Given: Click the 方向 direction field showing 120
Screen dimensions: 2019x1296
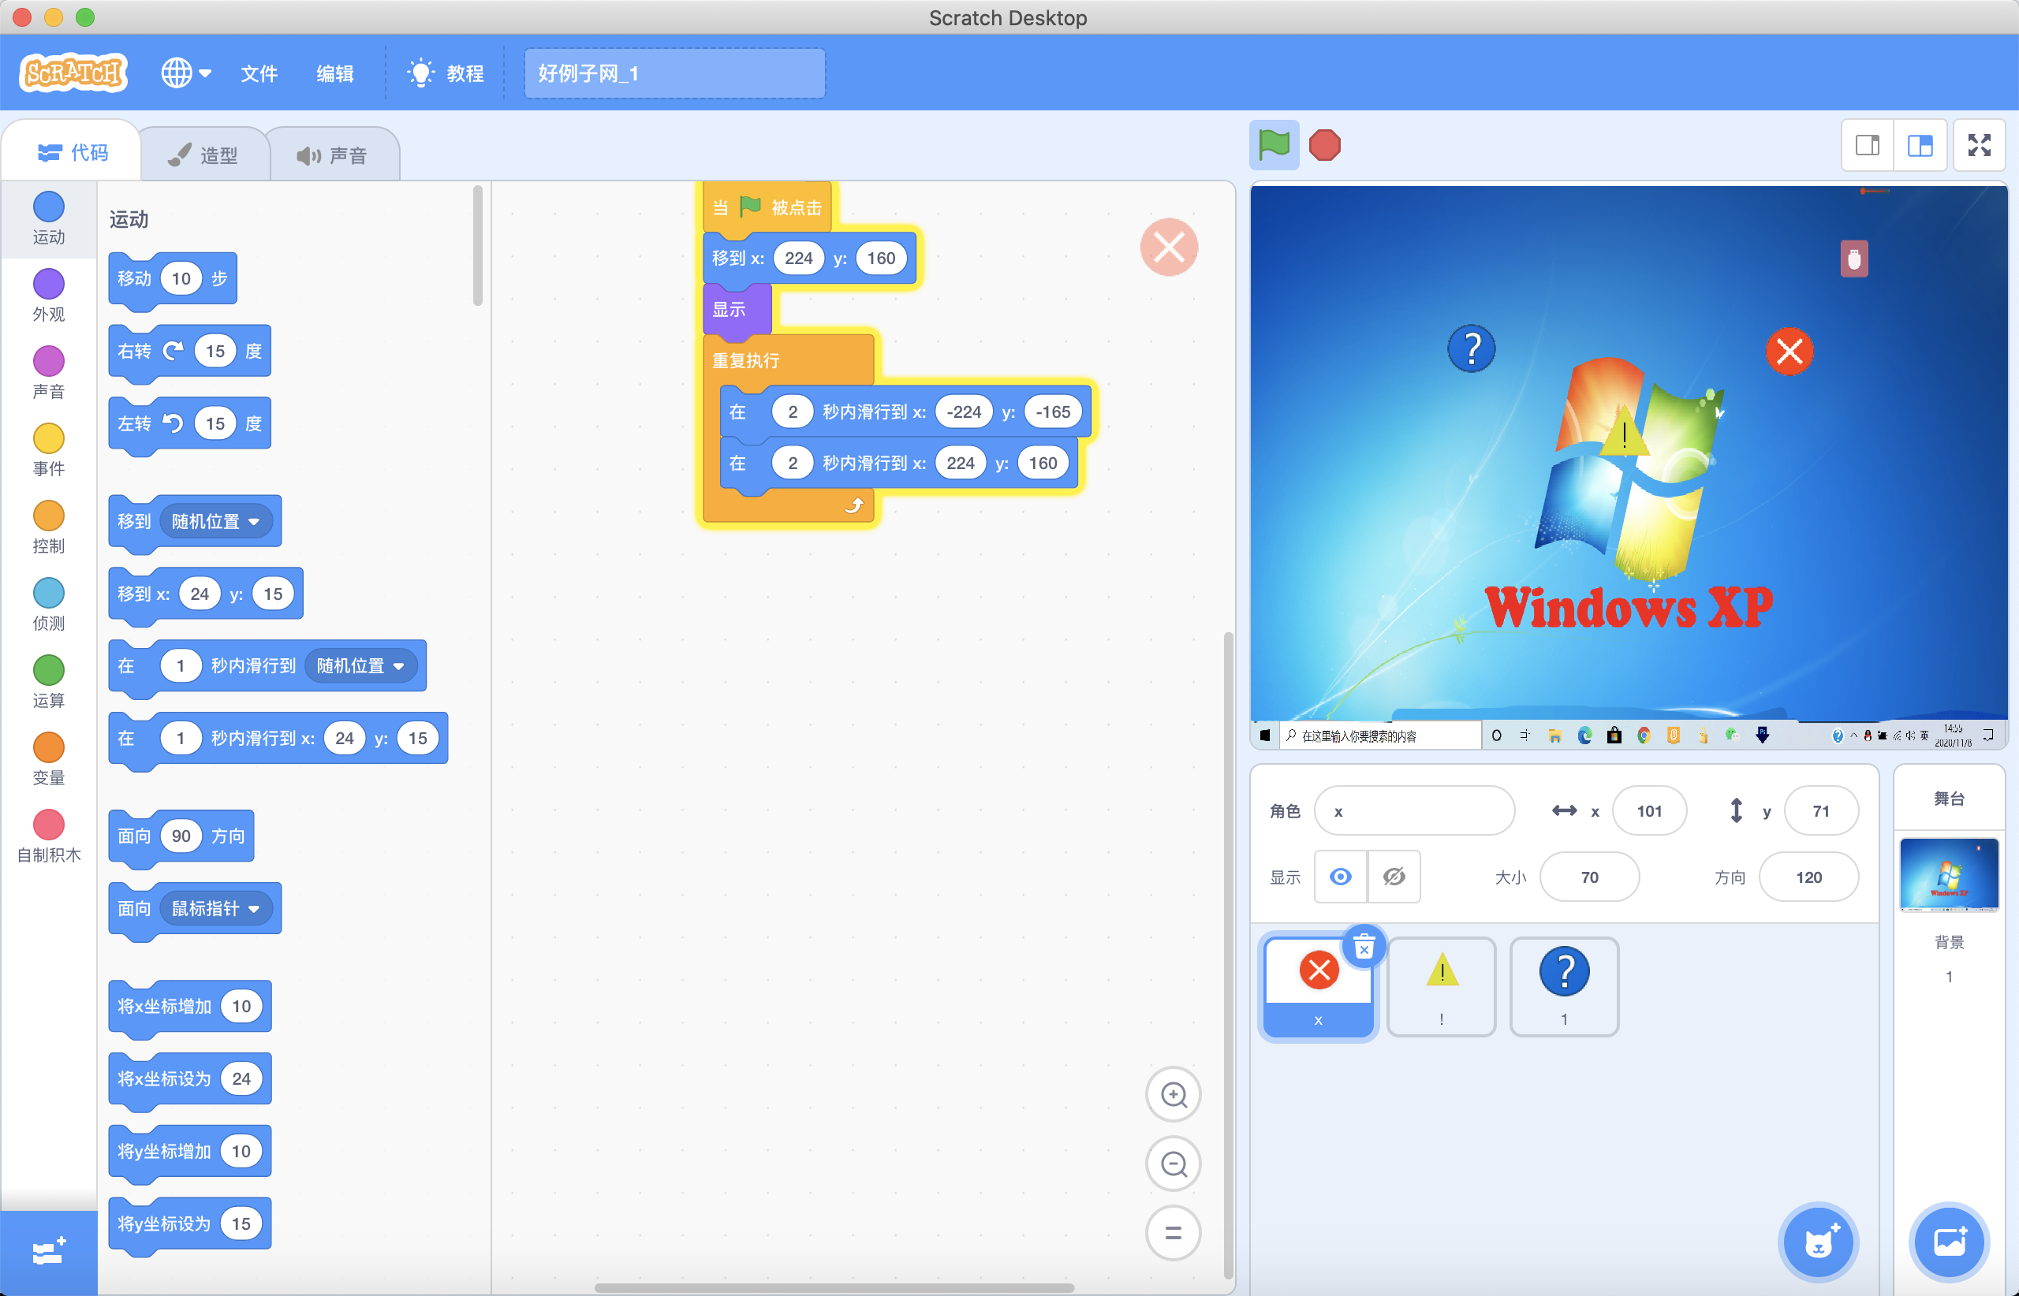Looking at the screenshot, I should [x=1808, y=877].
